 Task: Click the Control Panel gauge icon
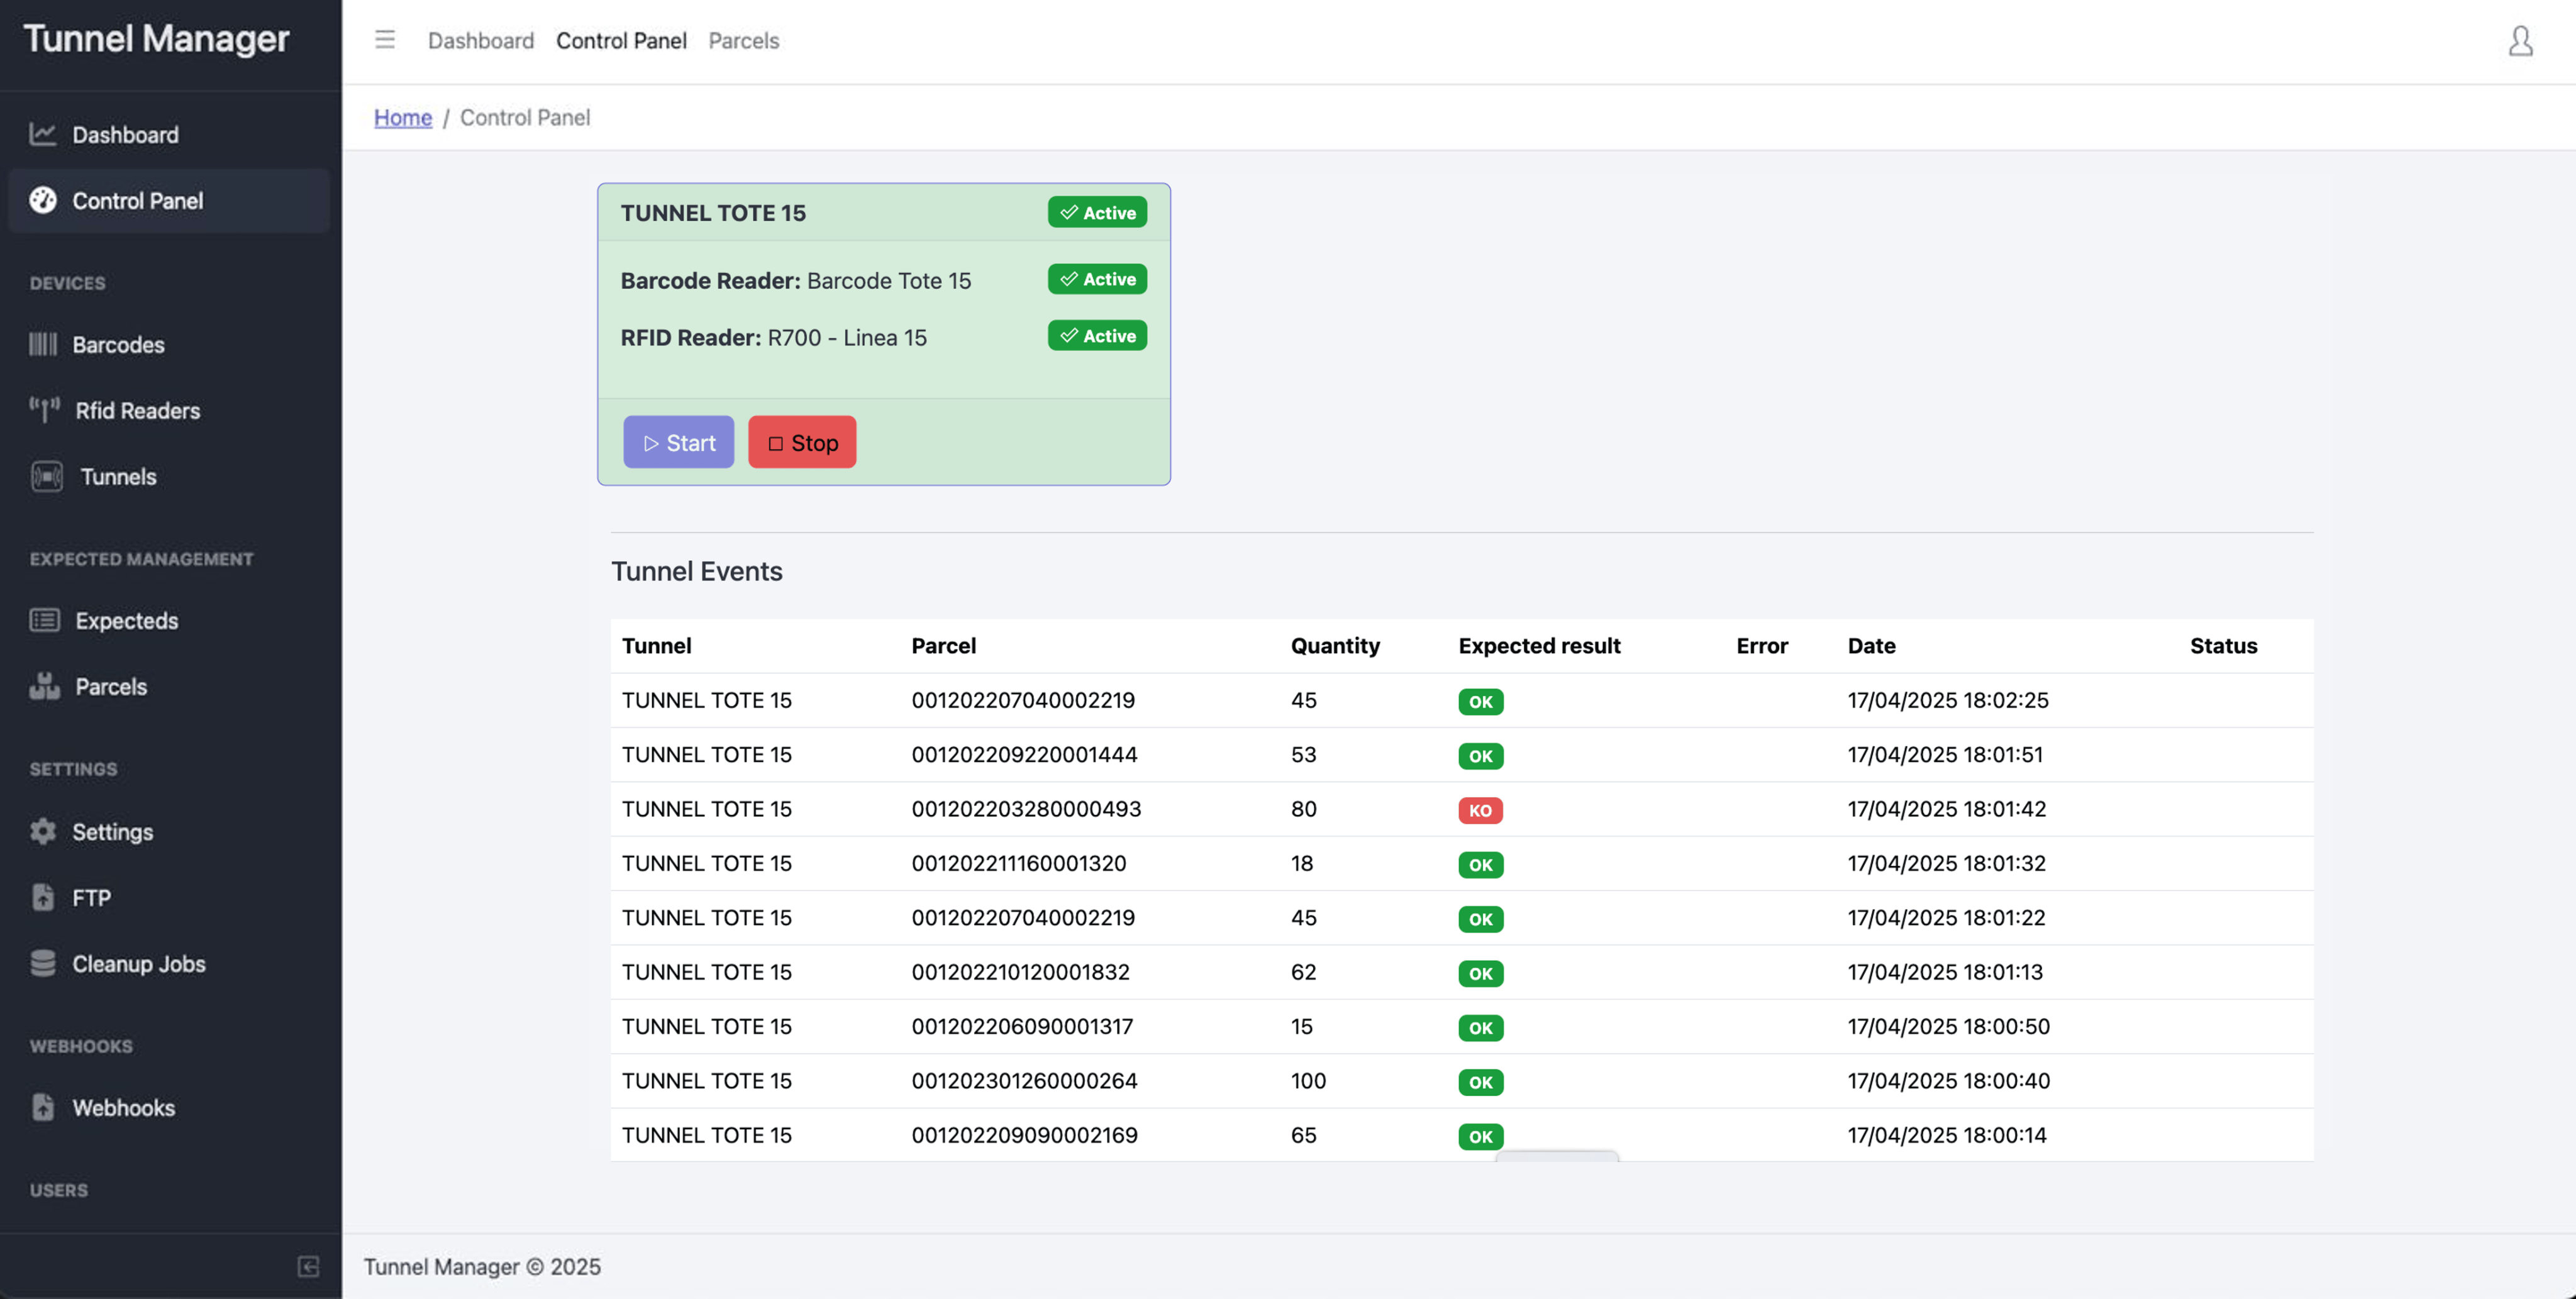point(43,200)
